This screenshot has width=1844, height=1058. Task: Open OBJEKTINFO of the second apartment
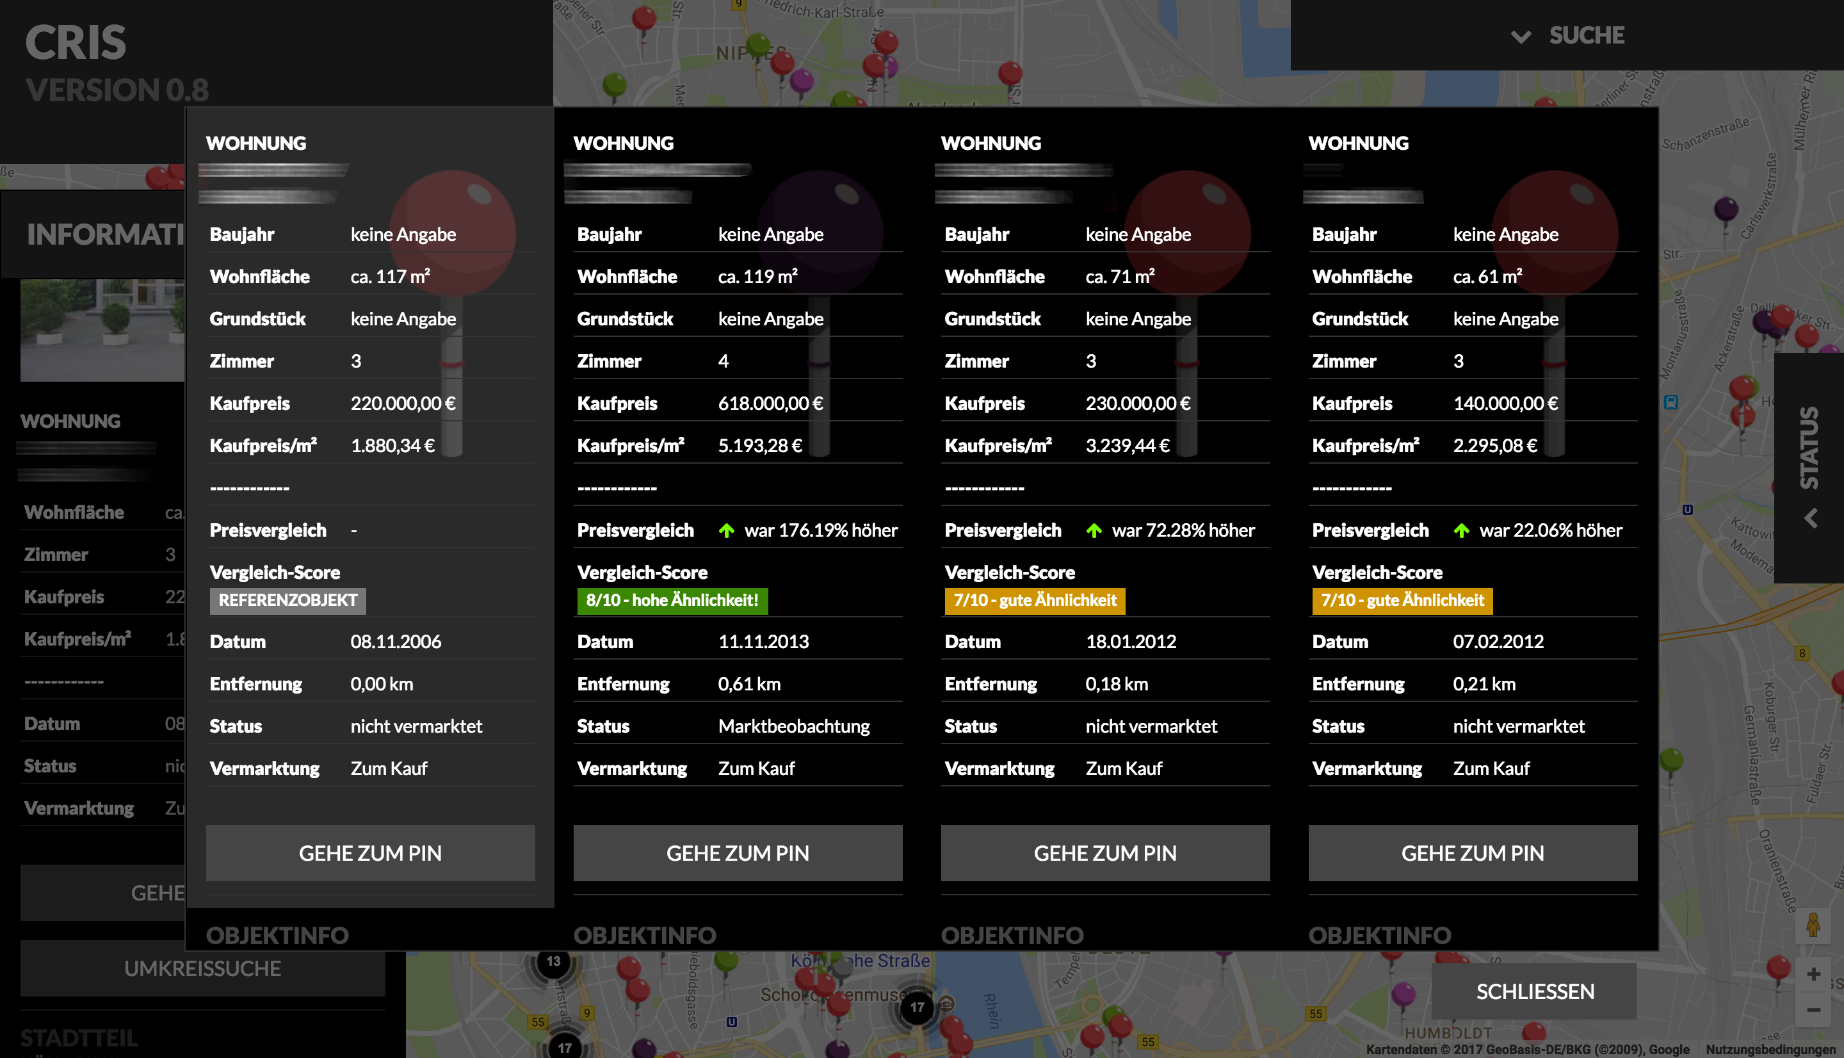644,935
